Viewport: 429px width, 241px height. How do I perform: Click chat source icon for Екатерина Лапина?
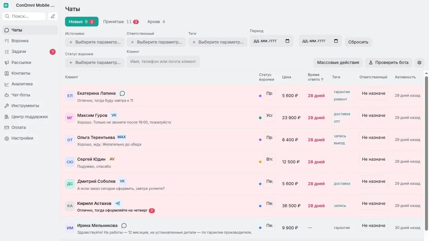[122, 93]
